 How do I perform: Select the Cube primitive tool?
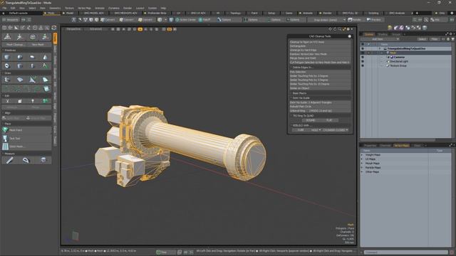(7, 57)
